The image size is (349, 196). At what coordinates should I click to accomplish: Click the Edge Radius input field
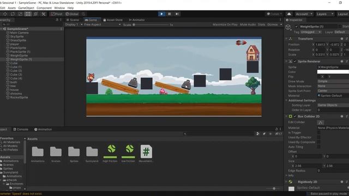coord(333,171)
